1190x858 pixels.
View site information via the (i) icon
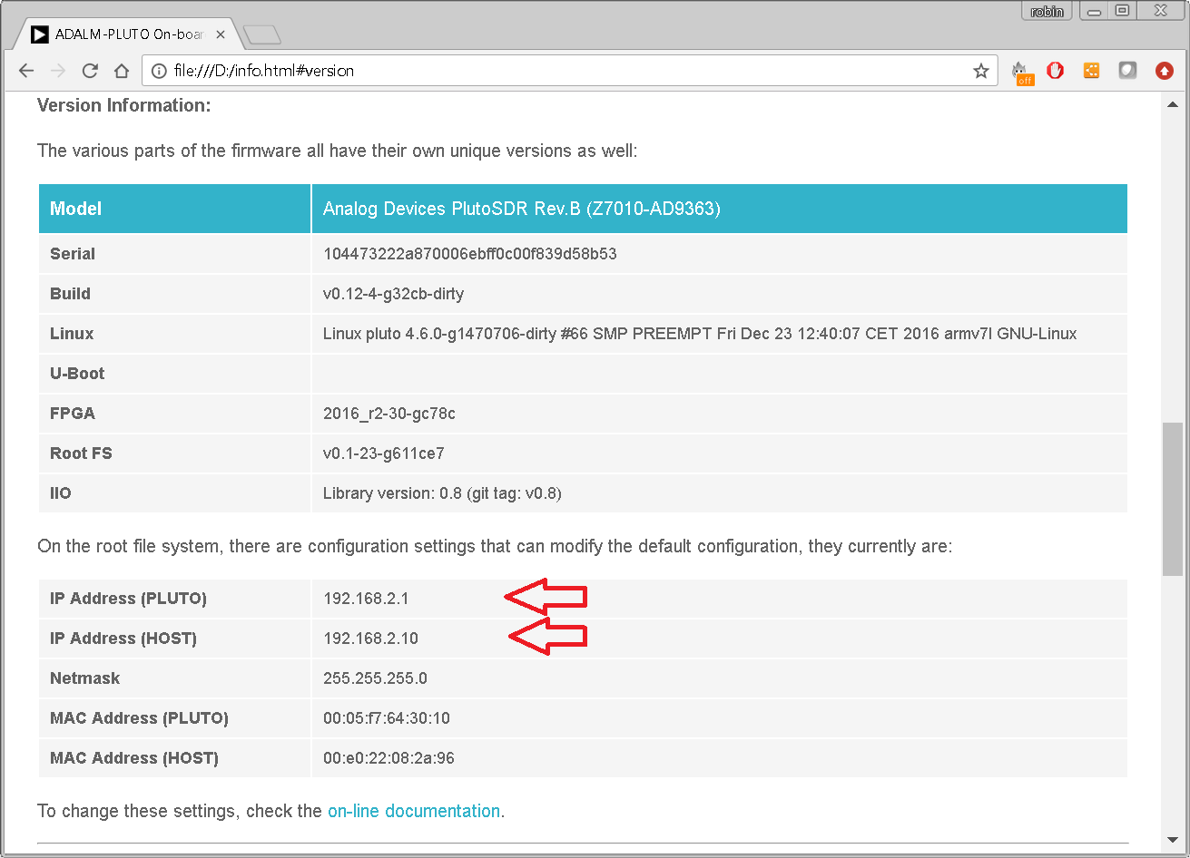[159, 70]
